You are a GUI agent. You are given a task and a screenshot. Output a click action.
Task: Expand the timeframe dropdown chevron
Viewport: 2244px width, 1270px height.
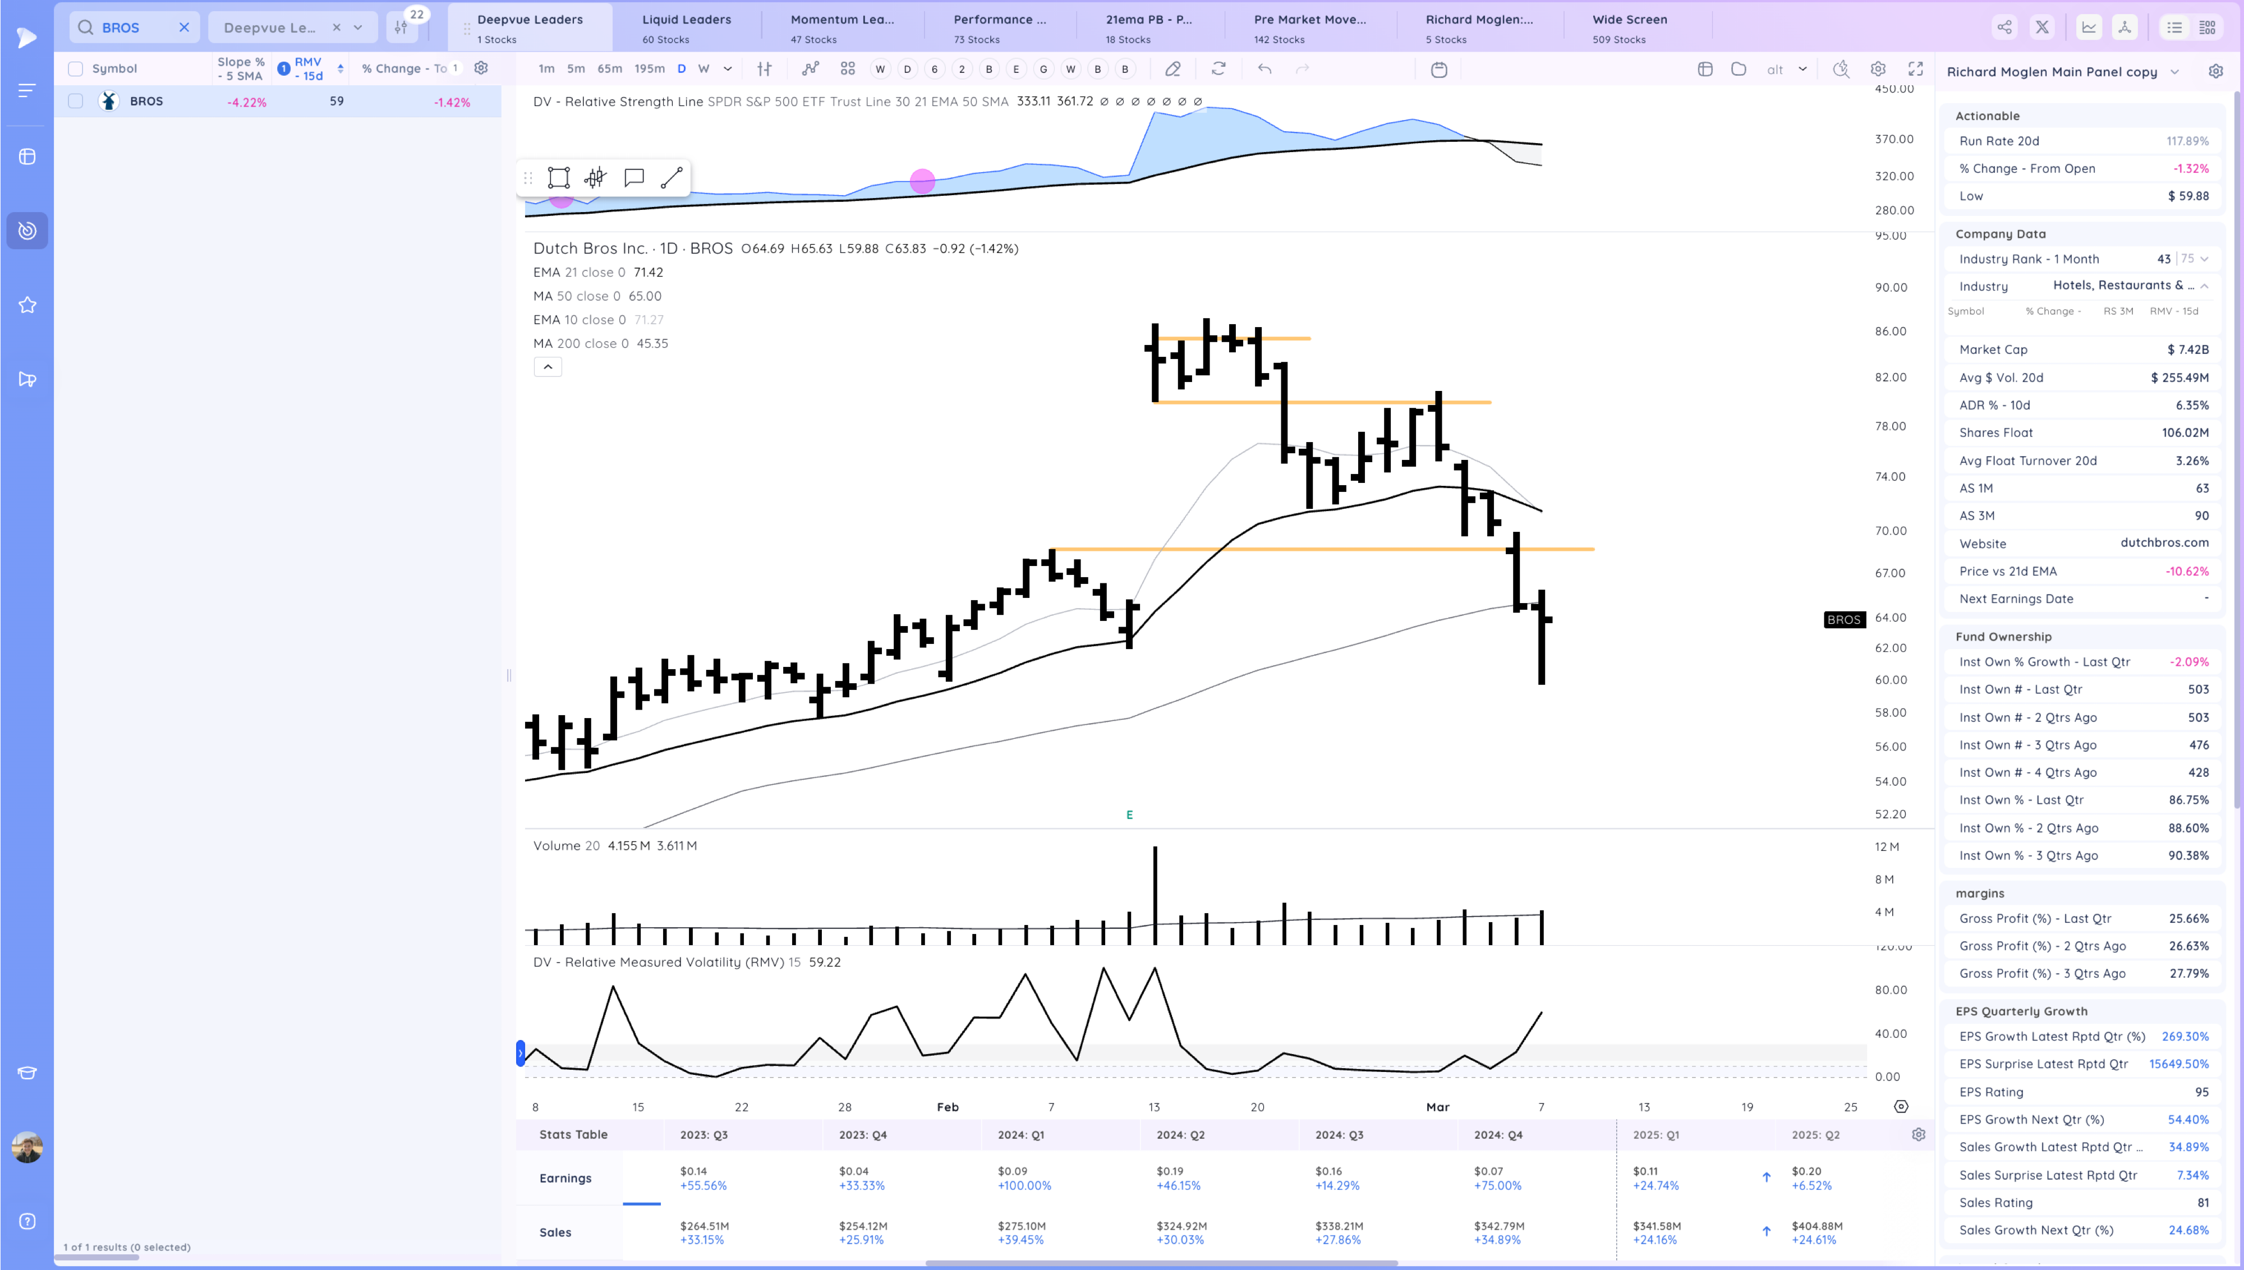[x=728, y=68]
